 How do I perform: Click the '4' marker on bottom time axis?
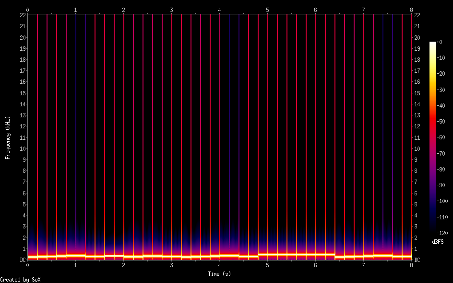pos(220,265)
